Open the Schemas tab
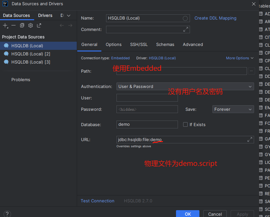 click(x=165, y=45)
